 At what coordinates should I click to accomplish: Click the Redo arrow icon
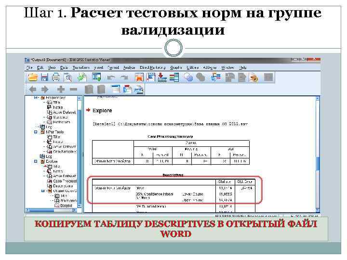124,78
